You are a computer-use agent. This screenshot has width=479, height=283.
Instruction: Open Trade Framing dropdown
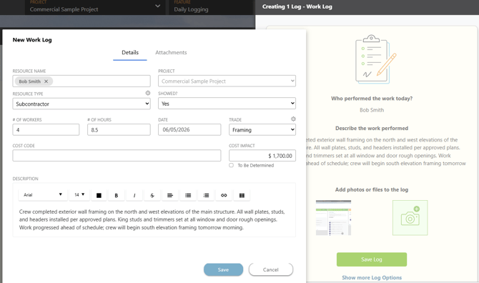coord(262,130)
